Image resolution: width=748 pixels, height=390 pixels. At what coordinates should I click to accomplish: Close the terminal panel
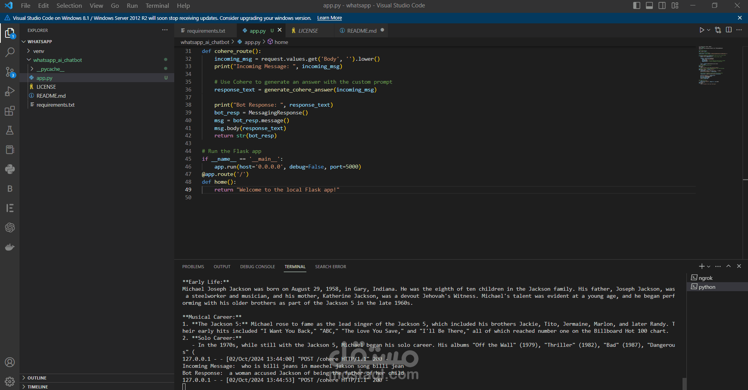click(x=739, y=266)
